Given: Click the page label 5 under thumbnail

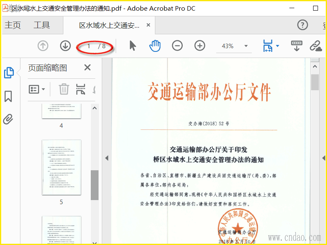Looking at the screenshot, I should click(x=61, y=202).
